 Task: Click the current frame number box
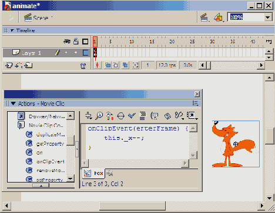pyautogui.click(x=147, y=65)
